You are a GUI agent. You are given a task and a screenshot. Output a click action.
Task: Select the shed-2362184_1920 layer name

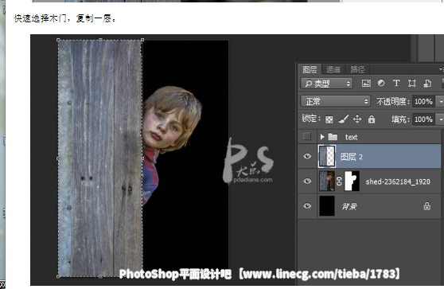tap(398, 182)
